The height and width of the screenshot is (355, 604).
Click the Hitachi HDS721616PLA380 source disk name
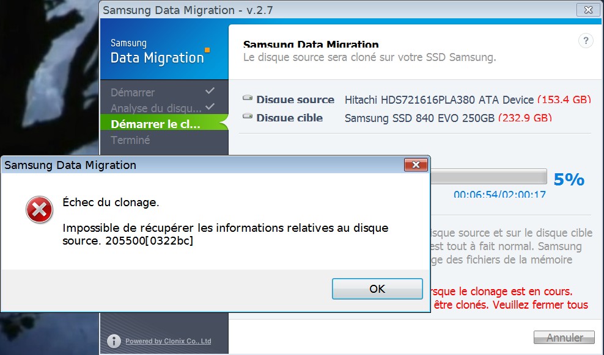[x=439, y=99]
